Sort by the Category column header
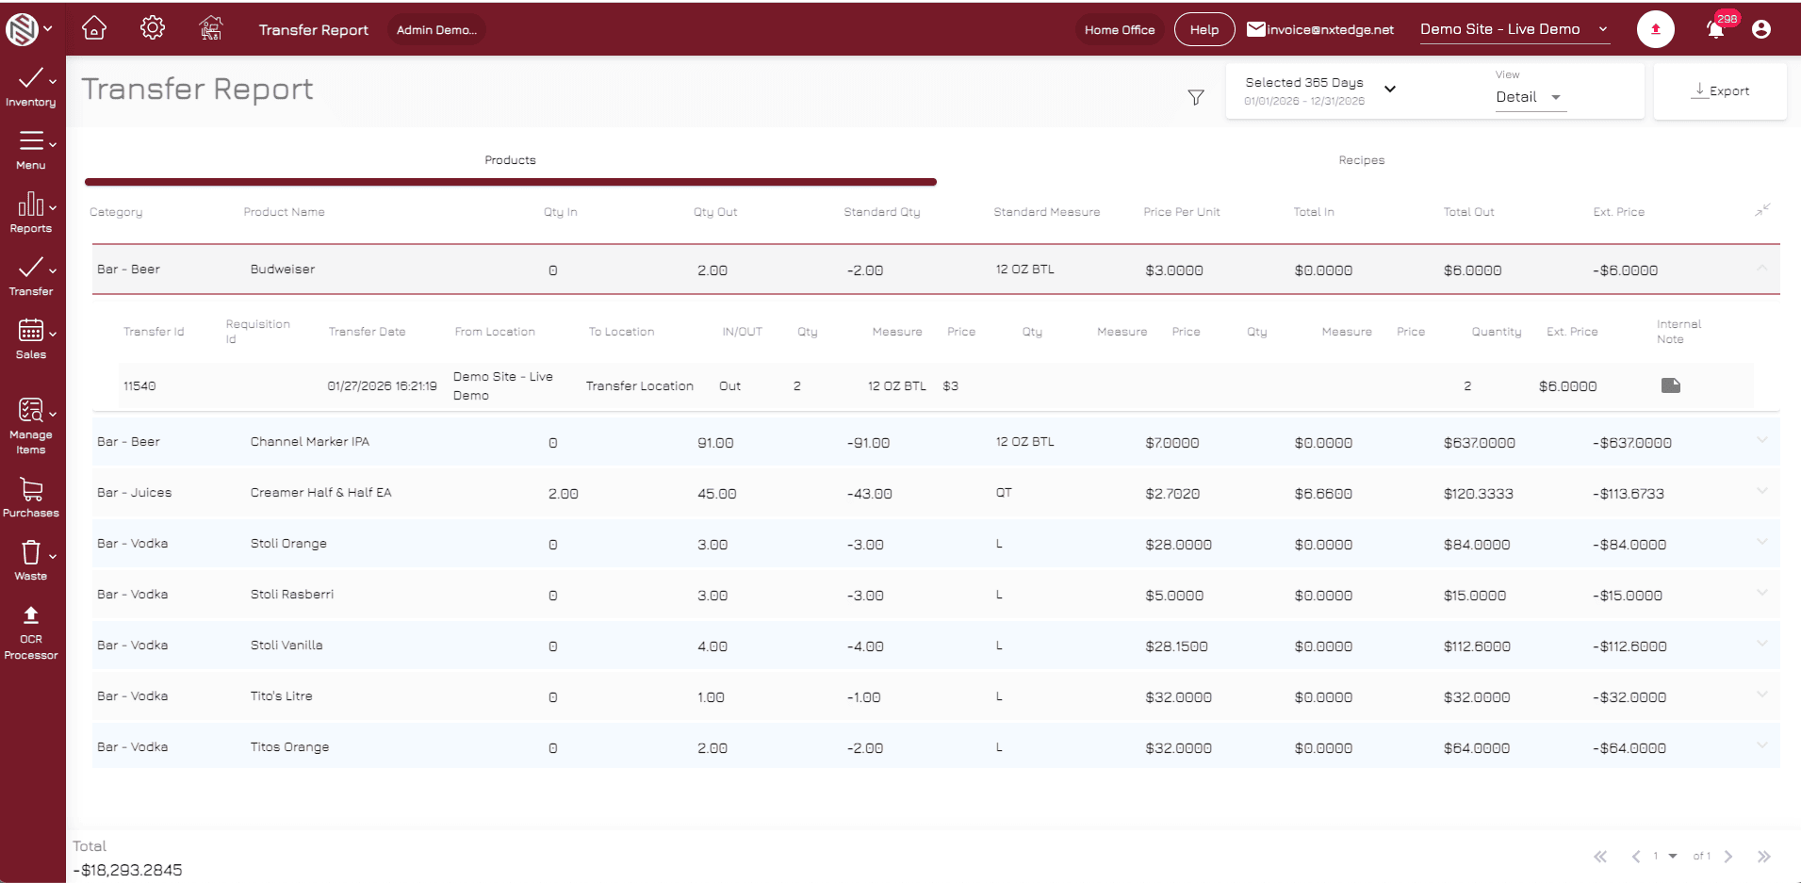1801x883 pixels. point(116,212)
